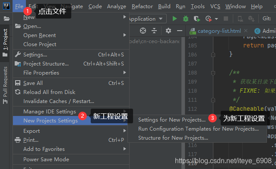
Task: Click the fold marker at line 111
Action: pyautogui.click(x=213, y=100)
